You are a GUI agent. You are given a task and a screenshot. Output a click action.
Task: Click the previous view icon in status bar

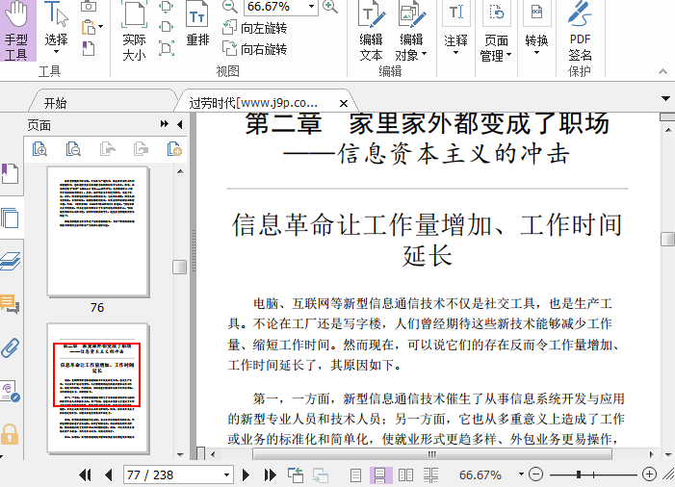pyautogui.click(x=296, y=474)
